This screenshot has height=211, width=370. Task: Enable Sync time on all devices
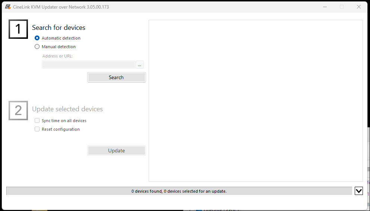(x=37, y=121)
